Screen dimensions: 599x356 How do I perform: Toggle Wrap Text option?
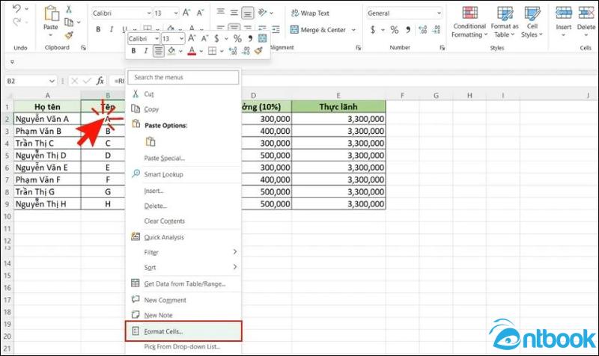click(310, 13)
